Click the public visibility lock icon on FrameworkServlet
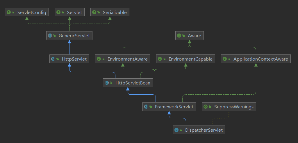Viewport: 298px width, 143px height. [151, 107]
